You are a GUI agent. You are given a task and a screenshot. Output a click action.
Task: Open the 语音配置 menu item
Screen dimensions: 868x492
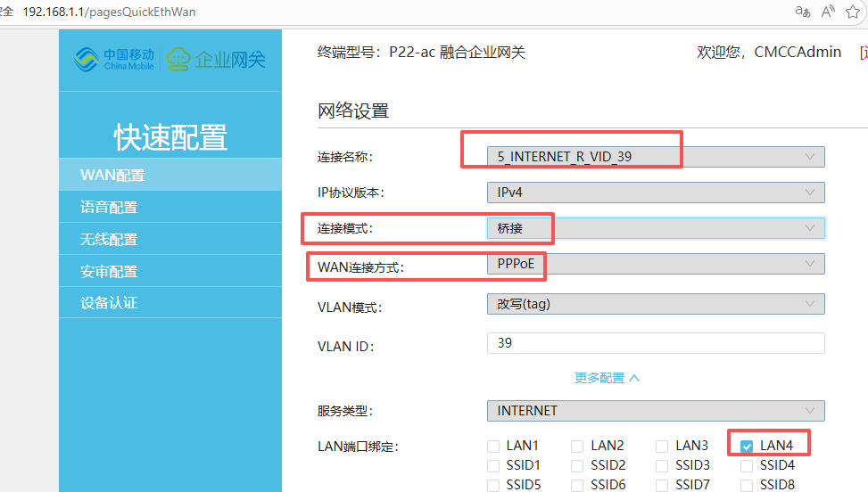point(170,207)
